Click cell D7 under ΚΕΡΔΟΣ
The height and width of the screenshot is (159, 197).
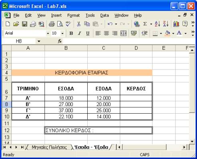tap(136, 98)
